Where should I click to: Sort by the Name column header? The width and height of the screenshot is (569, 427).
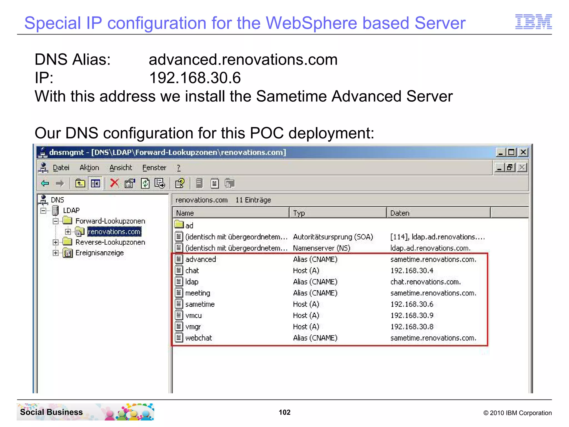[231, 213]
